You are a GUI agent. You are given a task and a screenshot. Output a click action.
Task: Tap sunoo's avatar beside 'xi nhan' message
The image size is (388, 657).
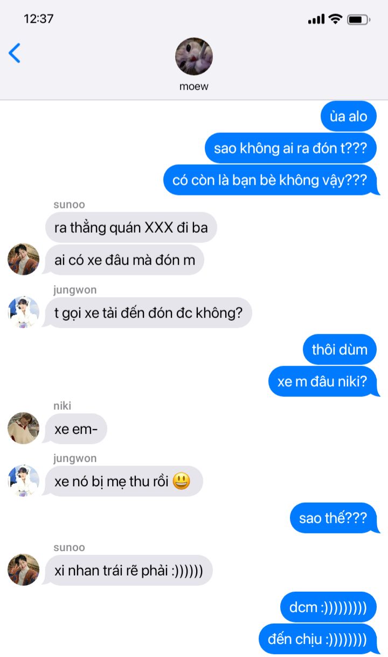pos(23,570)
